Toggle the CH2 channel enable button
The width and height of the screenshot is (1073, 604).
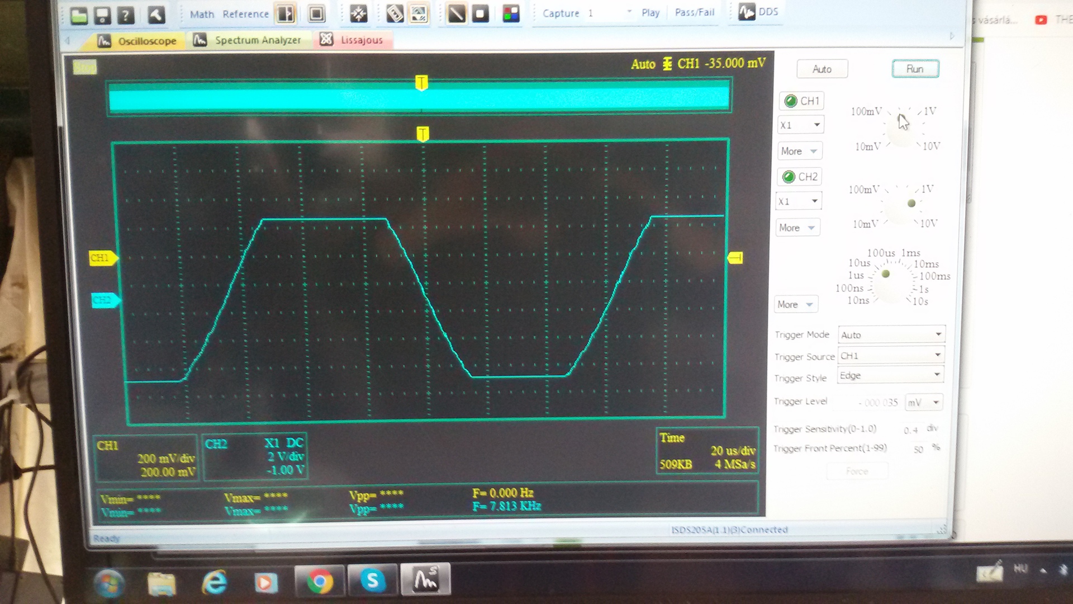[x=800, y=177]
